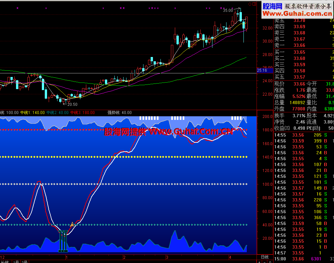The height and width of the screenshot is (263, 334).
Task: Select the 日线 daily period label
Action: point(265,257)
